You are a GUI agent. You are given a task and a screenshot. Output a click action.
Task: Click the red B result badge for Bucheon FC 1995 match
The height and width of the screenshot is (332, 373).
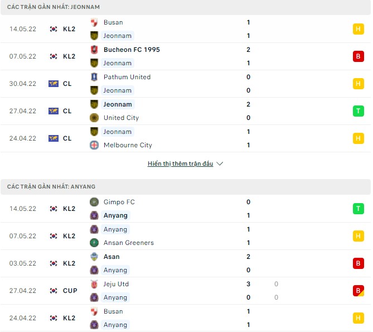358,56
